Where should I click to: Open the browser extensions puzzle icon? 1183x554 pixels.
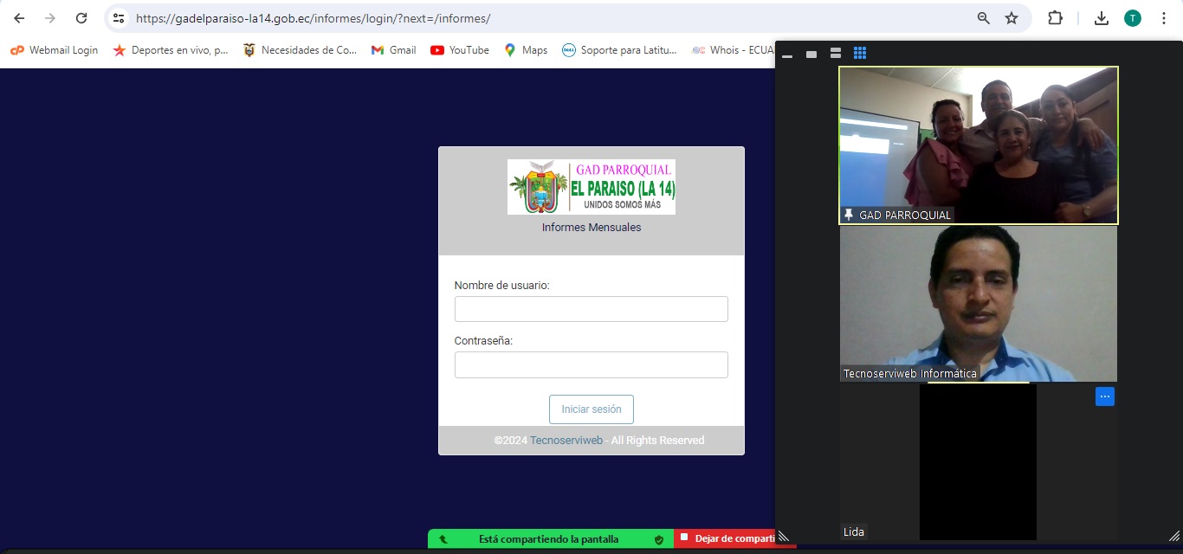click(x=1055, y=18)
